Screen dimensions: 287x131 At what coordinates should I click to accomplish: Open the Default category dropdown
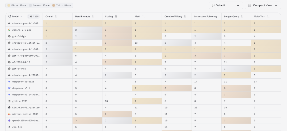(x=226, y=5)
